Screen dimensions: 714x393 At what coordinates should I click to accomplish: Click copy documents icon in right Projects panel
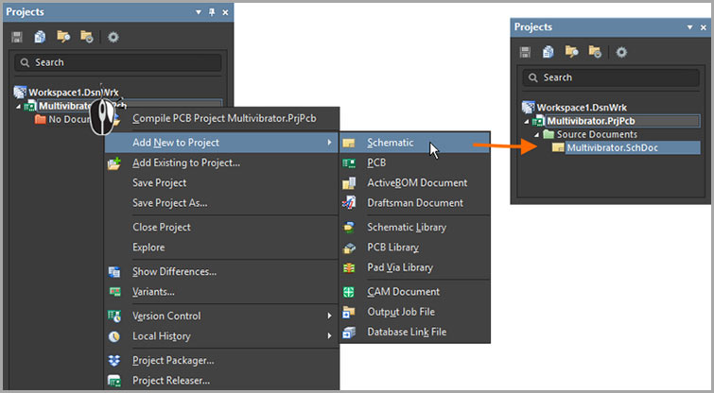click(548, 52)
